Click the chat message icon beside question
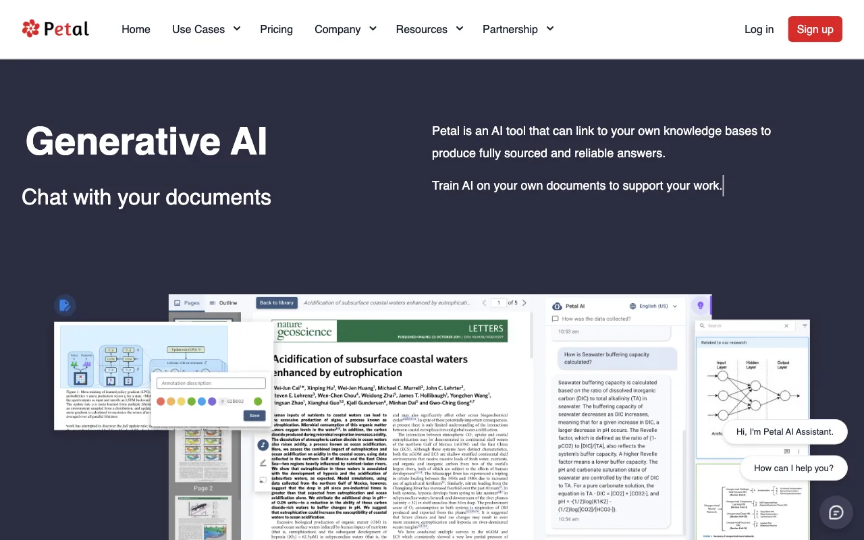 (555, 319)
